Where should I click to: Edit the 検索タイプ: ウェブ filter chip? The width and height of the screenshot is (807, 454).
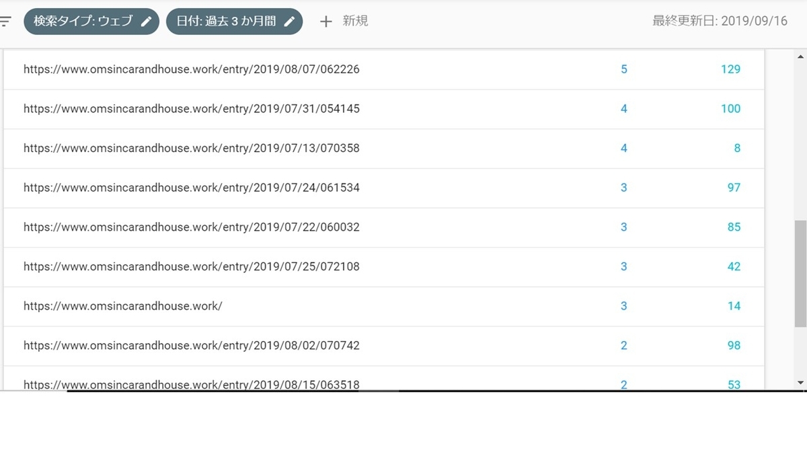tap(91, 21)
